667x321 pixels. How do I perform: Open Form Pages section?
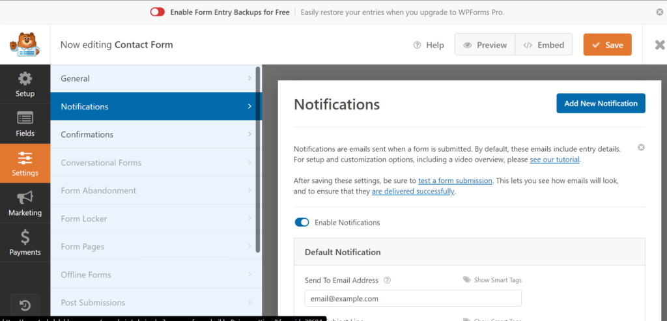(x=156, y=247)
